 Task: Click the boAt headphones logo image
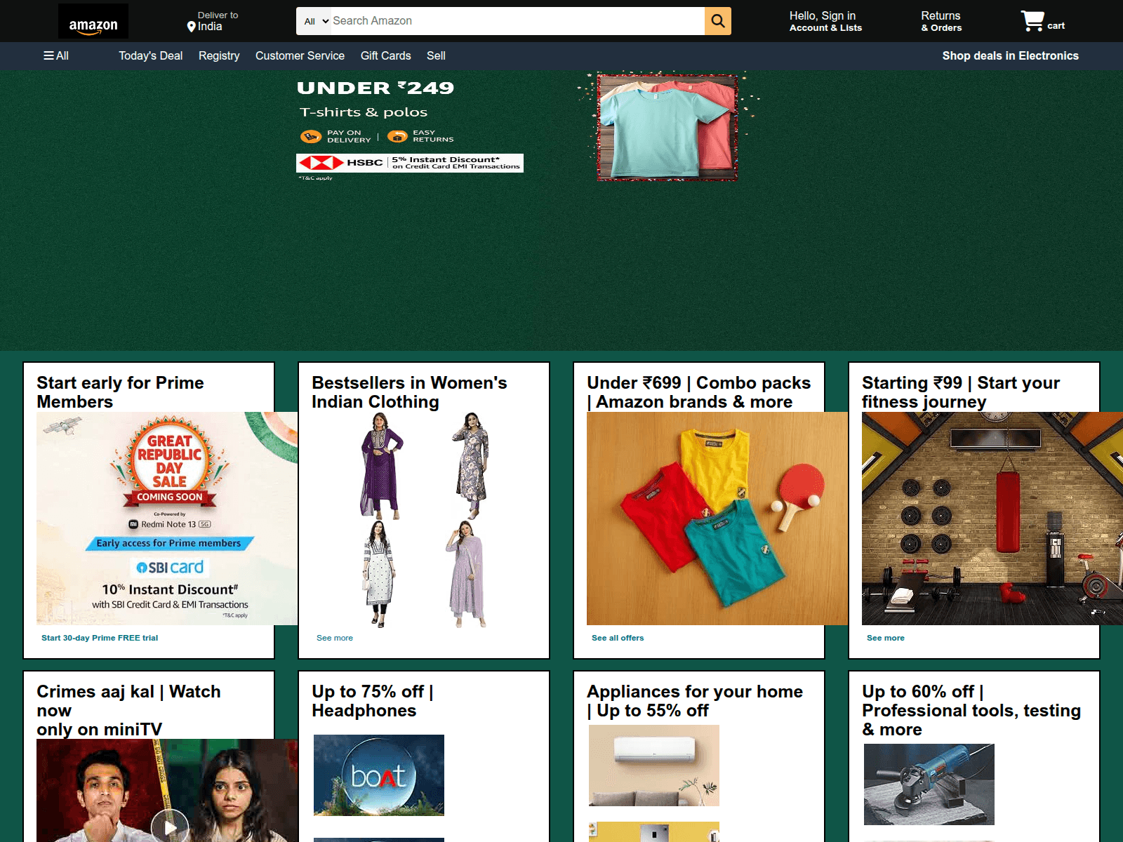click(379, 775)
